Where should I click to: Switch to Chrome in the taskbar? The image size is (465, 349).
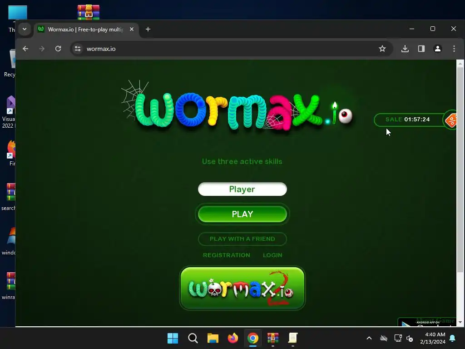point(252,338)
